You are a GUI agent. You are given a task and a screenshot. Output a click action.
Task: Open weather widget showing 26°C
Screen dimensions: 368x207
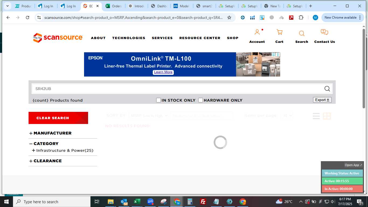pos(284,202)
